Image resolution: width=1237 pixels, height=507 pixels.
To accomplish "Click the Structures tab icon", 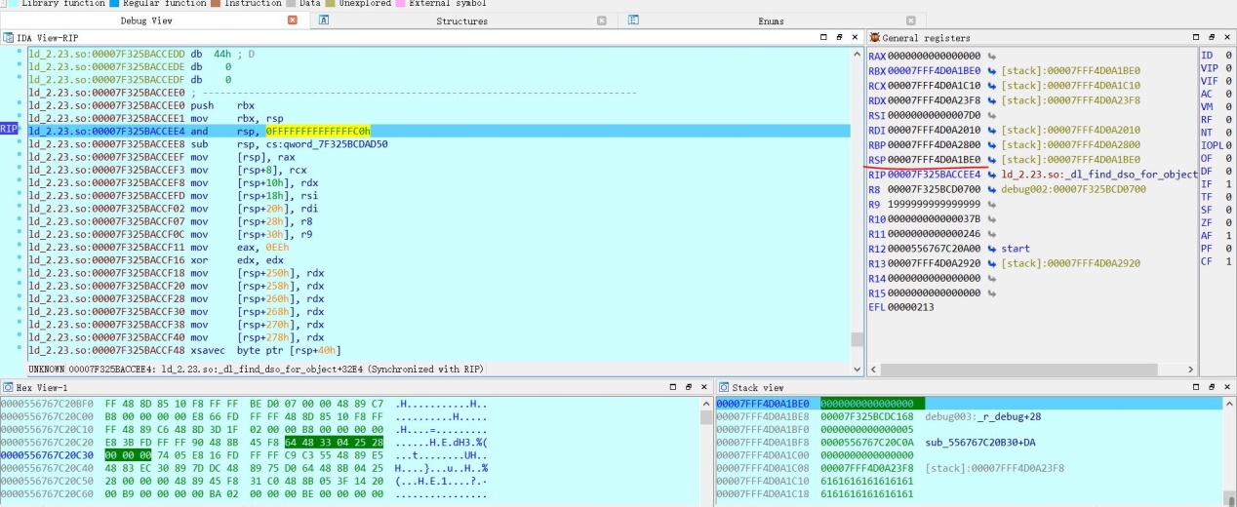I will click(x=325, y=20).
